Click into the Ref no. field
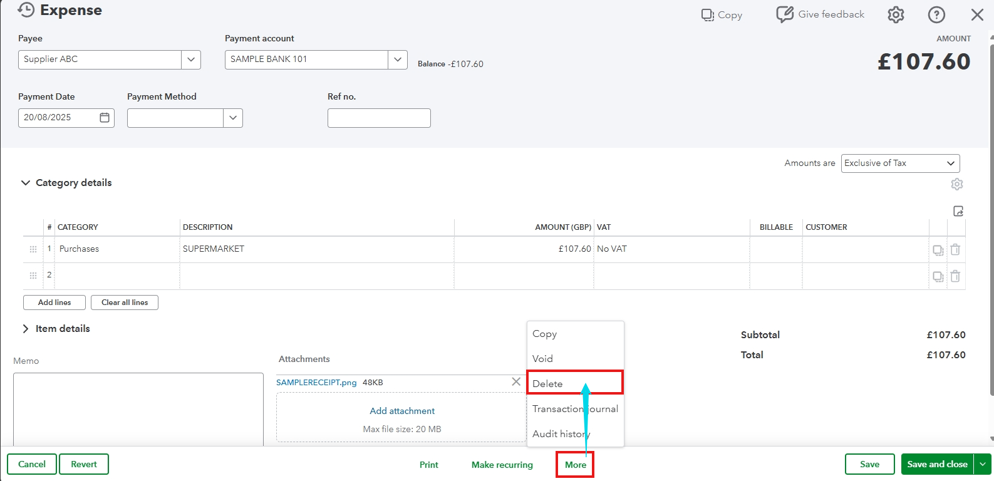Viewport: 994px width, 481px height. click(379, 118)
